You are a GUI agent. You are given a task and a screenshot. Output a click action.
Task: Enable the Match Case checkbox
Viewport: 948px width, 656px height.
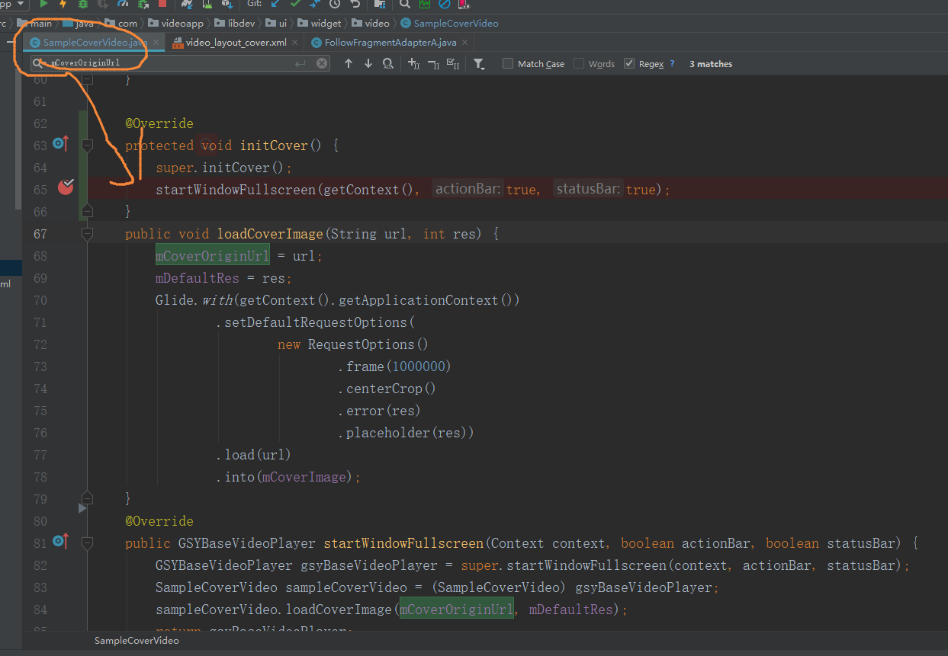click(507, 63)
